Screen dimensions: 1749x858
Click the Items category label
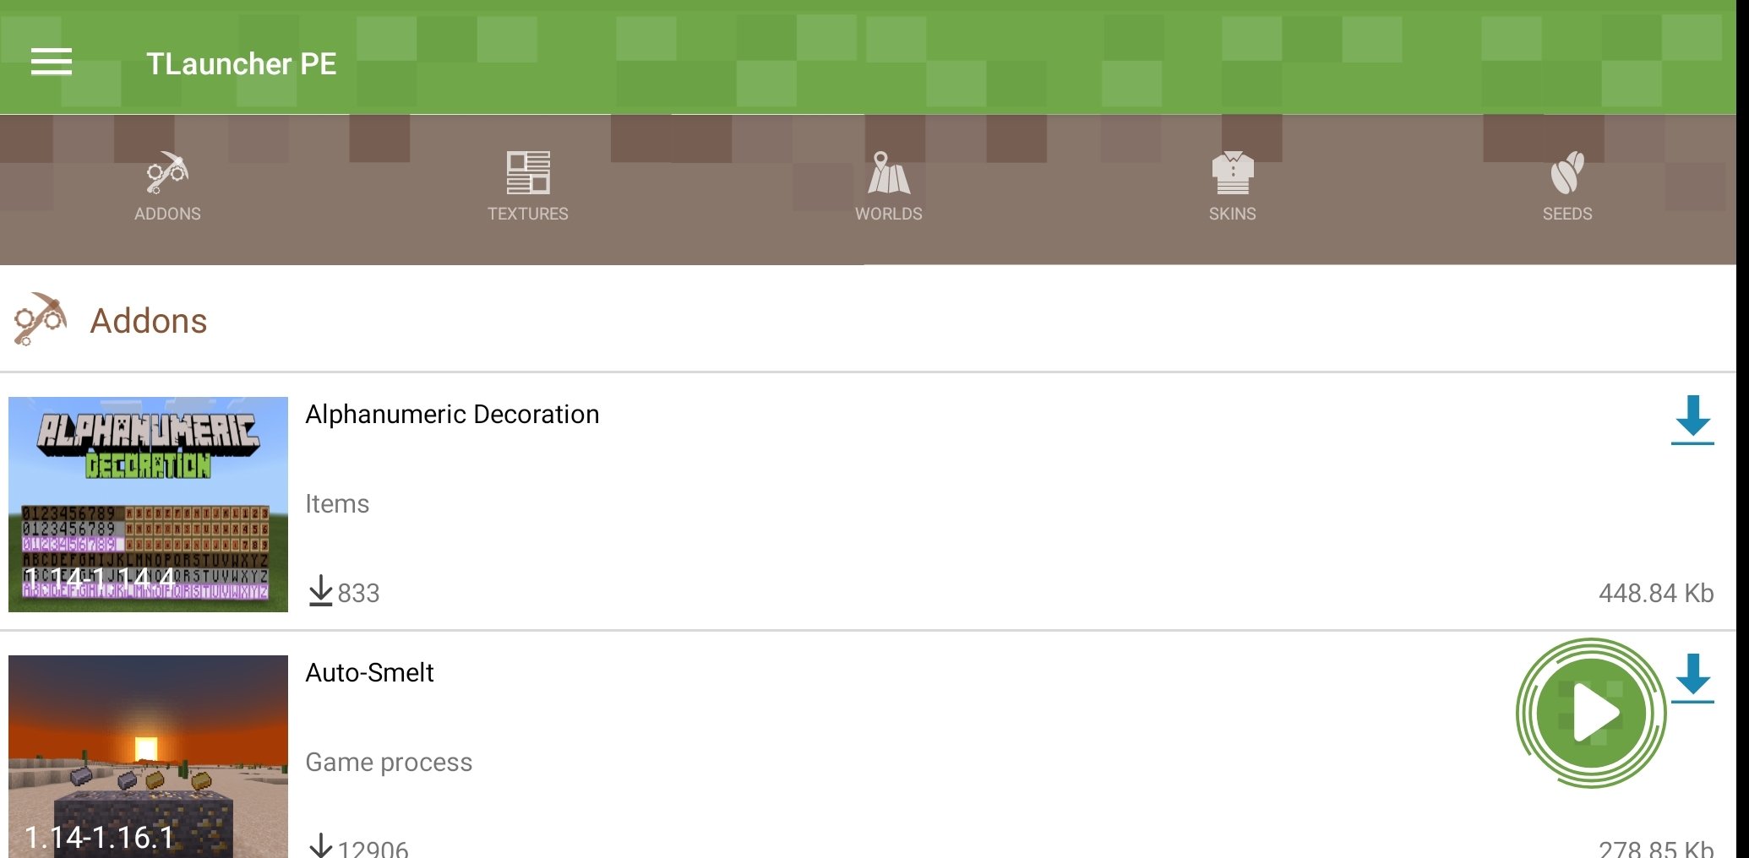pos(337,503)
